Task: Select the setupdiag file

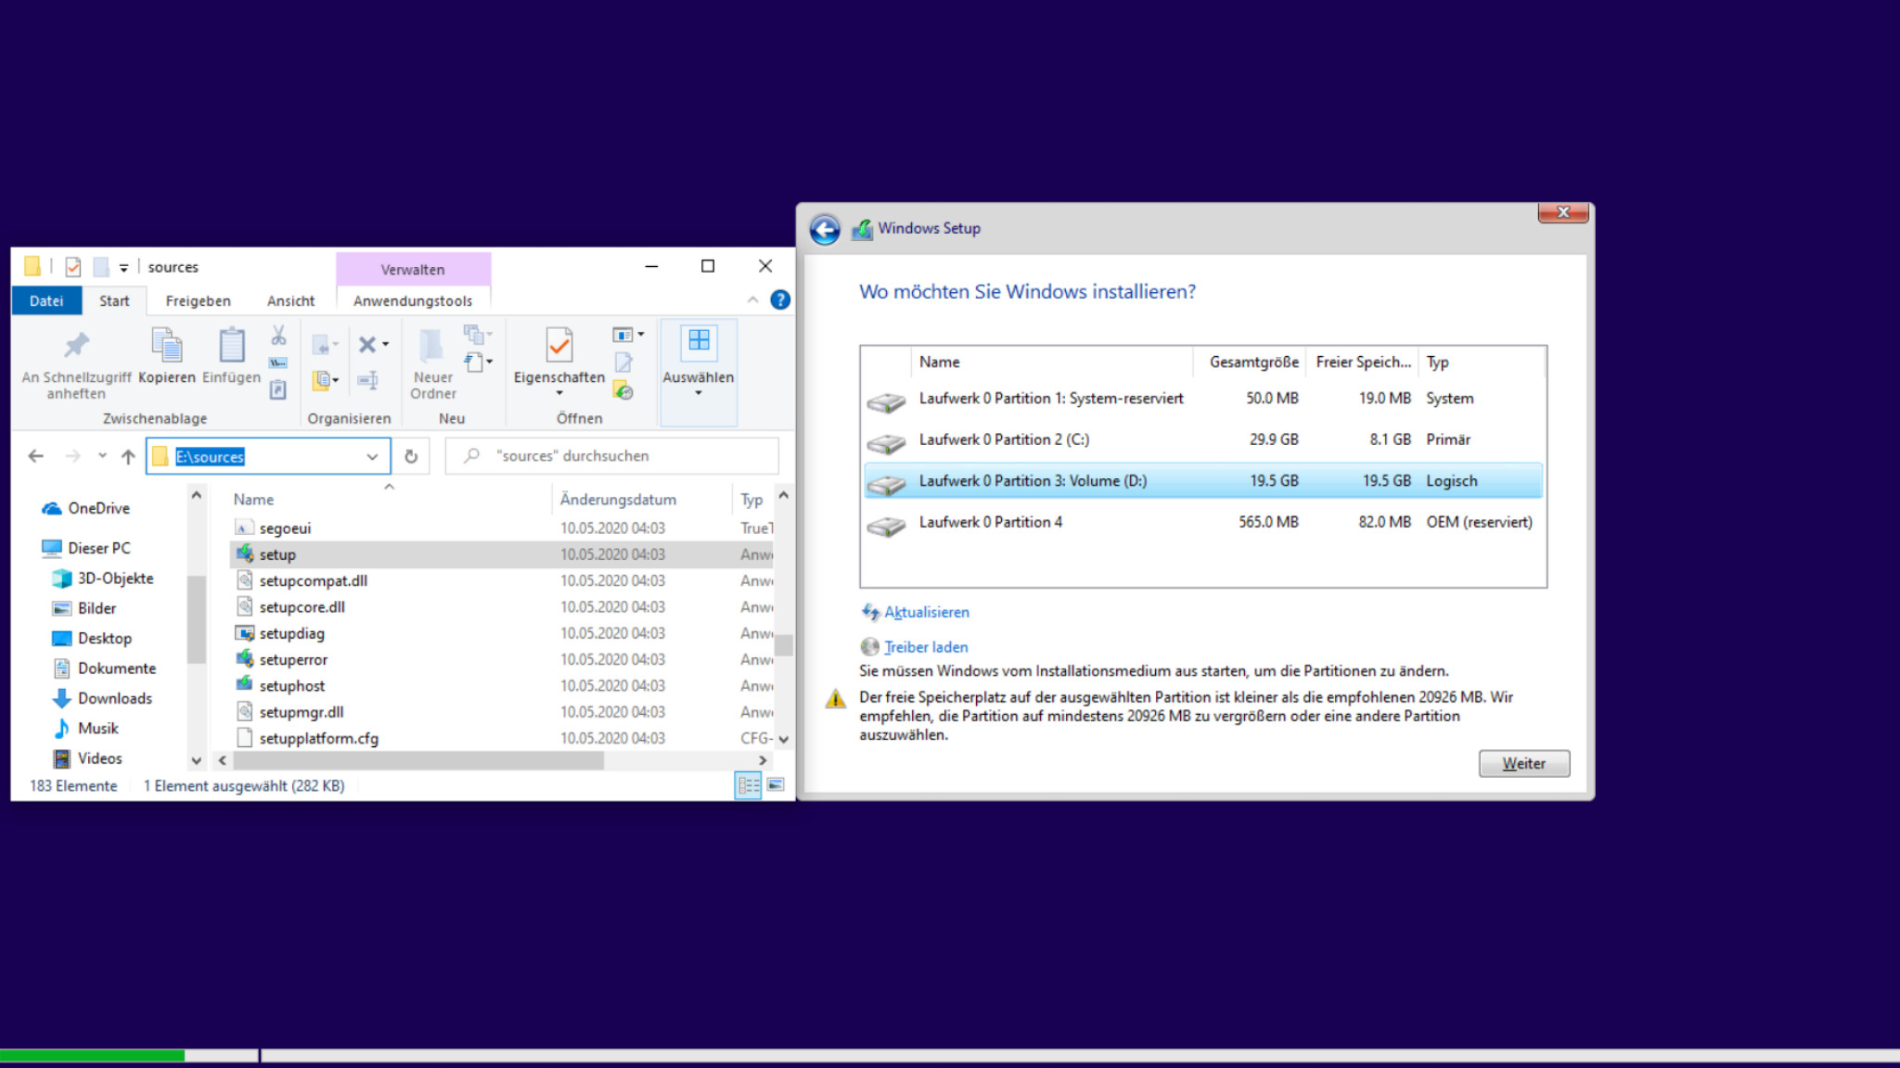Action: click(501, 633)
